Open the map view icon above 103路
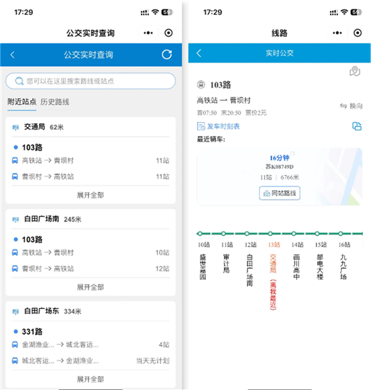Viewport: 371px width, 390px height. click(x=355, y=72)
